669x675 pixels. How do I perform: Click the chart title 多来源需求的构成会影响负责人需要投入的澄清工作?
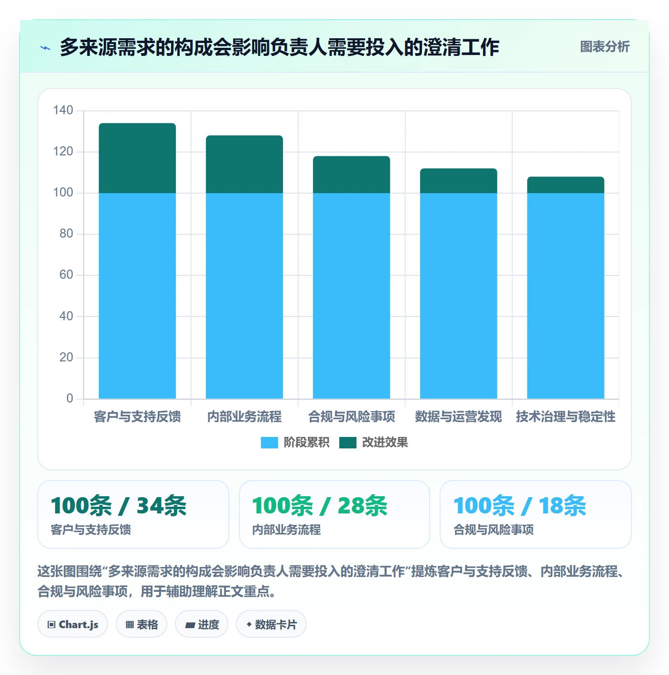click(280, 47)
